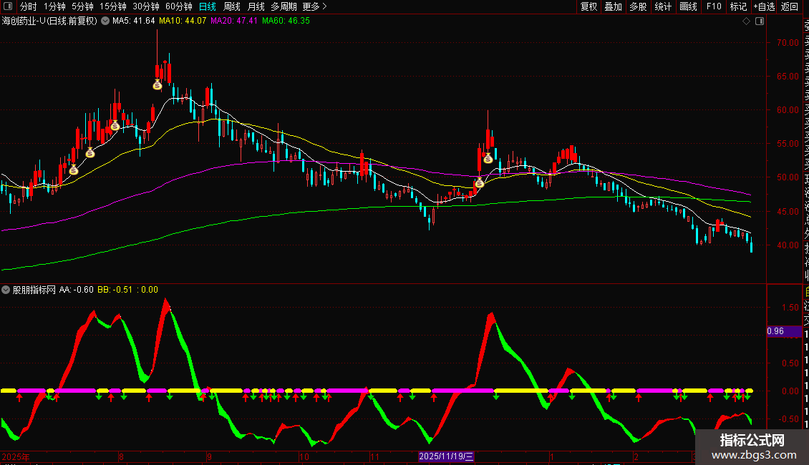Select the 1分钟 period
The image size is (809, 465).
(54, 6)
